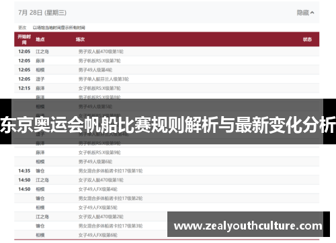Select event 男子单人艇芬兰人级第3轮

[103, 79]
